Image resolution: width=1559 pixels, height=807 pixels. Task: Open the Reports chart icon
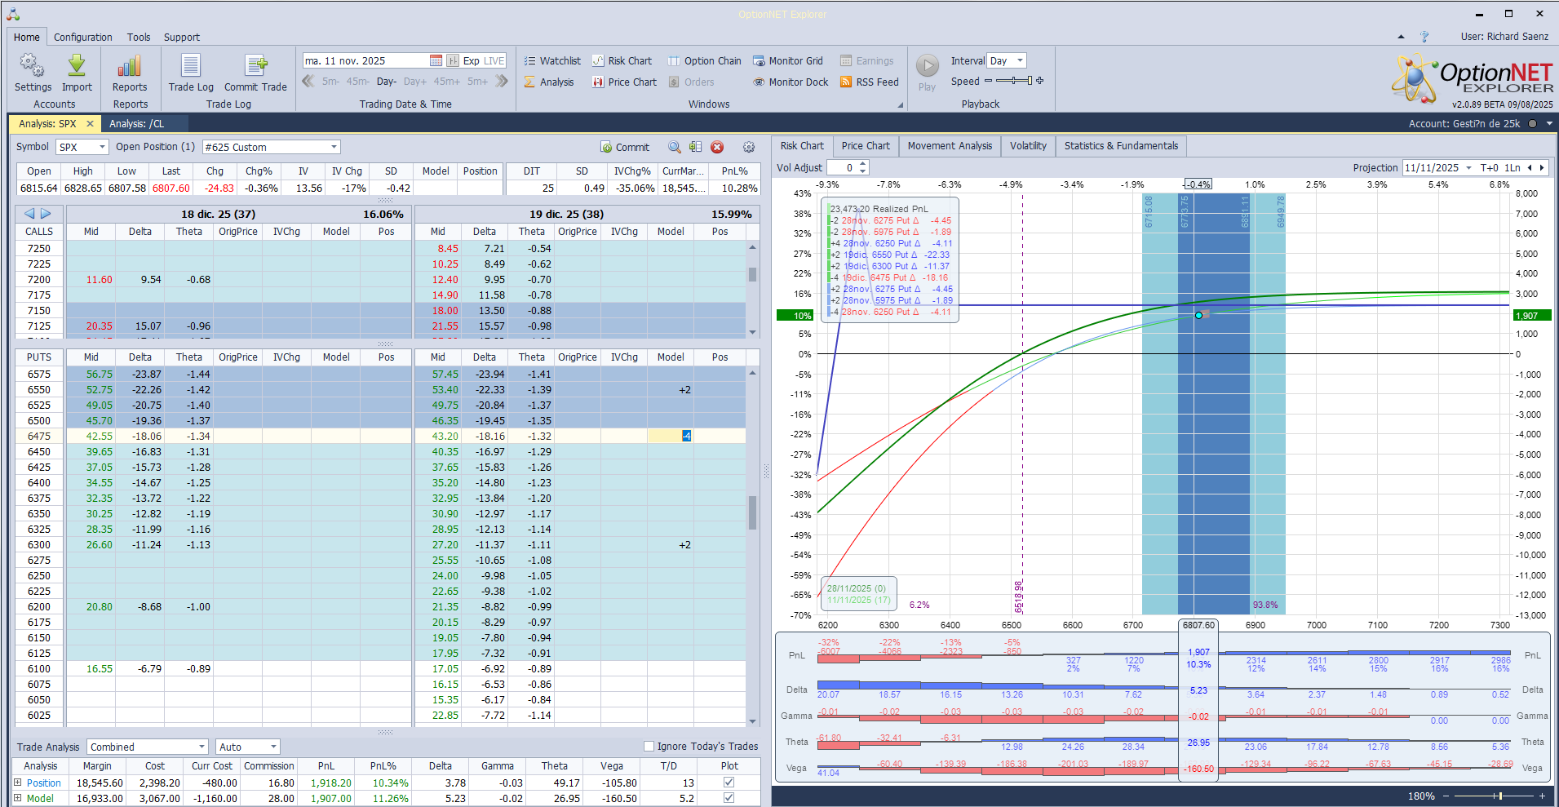[130, 66]
